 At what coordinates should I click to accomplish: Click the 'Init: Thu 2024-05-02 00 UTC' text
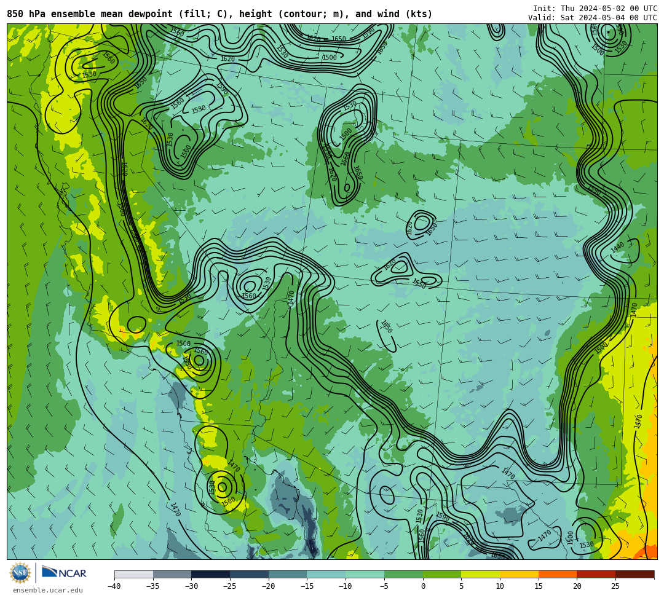click(595, 9)
